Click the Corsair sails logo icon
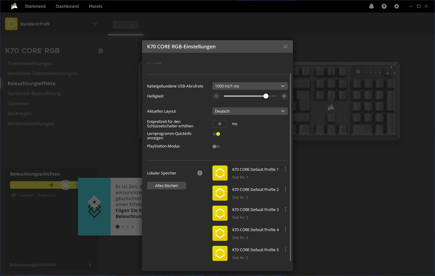Screen dimensions: 435x276 tap(14, 6)
